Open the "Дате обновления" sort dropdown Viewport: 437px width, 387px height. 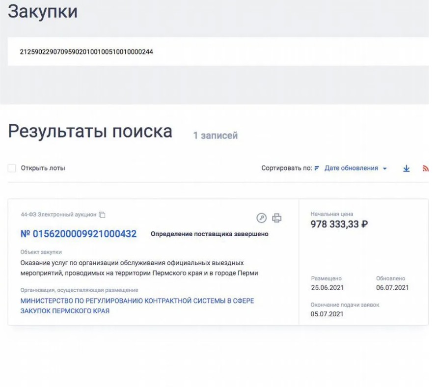point(351,168)
